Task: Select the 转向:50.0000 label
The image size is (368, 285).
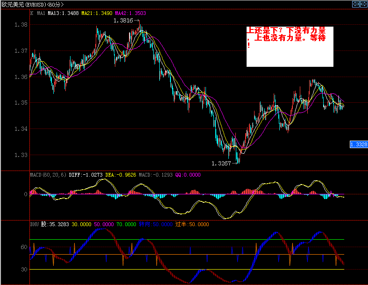Action: coord(156,224)
